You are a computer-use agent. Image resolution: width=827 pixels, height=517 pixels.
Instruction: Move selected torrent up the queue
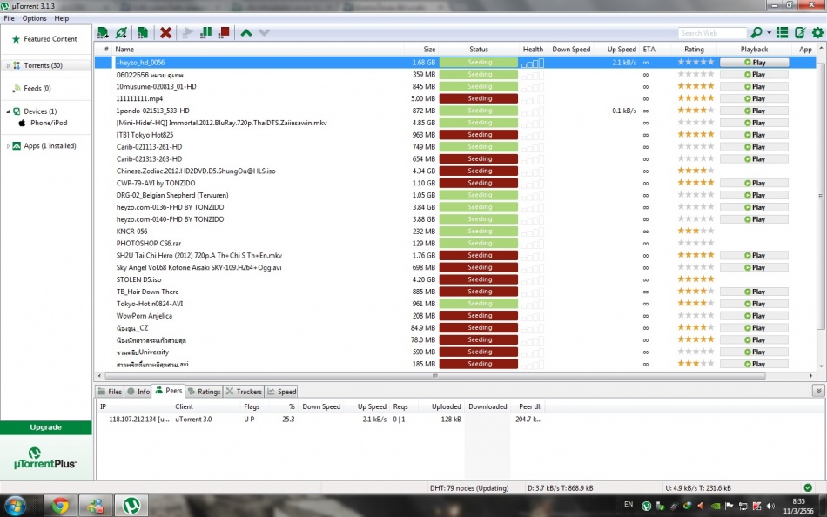pos(247,31)
